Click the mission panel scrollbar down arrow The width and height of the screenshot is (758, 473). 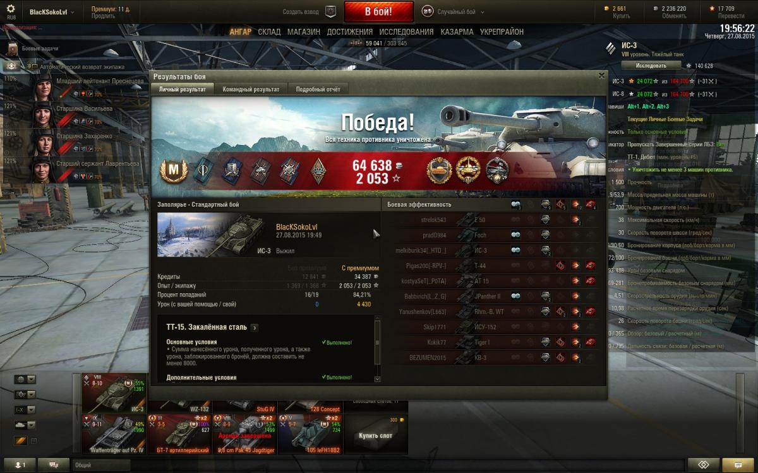[x=378, y=379]
